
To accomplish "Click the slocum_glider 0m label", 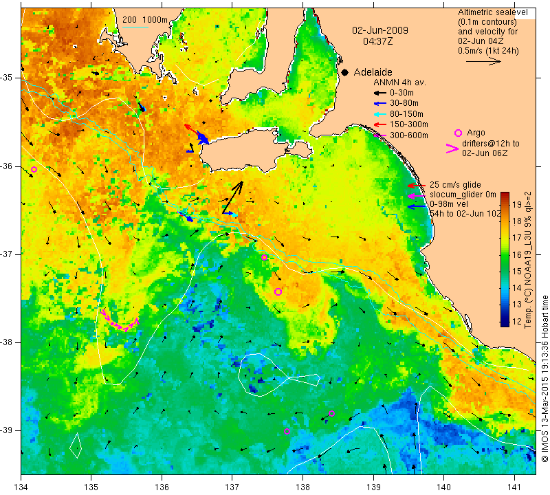I will coord(463,195).
